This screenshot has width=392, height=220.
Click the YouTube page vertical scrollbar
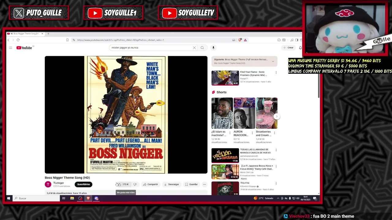pos(318,86)
